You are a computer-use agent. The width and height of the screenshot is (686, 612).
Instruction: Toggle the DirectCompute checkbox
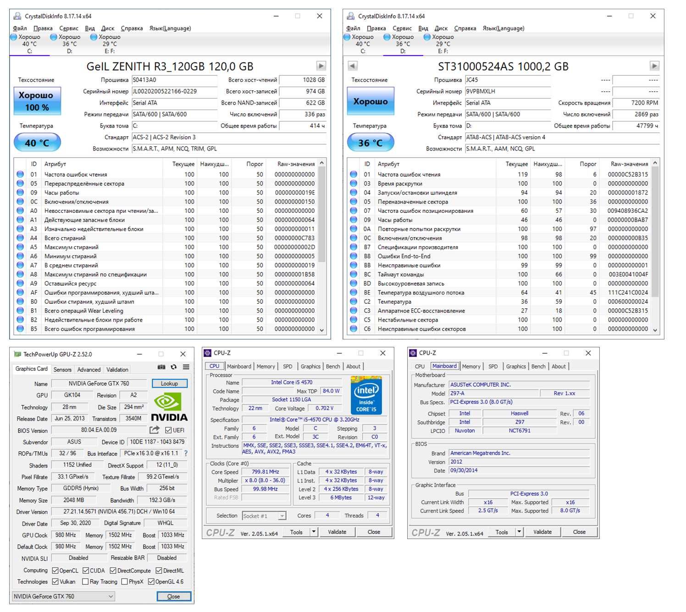coord(113,571)
